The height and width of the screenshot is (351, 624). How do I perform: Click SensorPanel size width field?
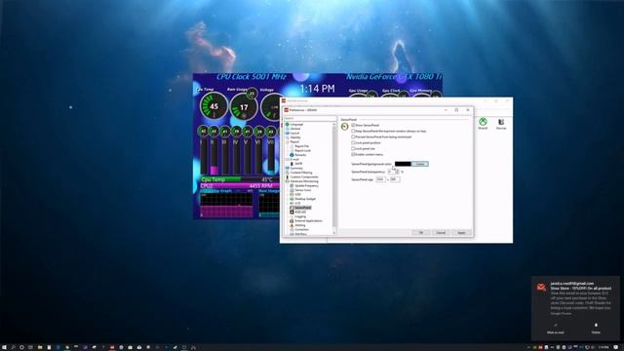[380, 179]
